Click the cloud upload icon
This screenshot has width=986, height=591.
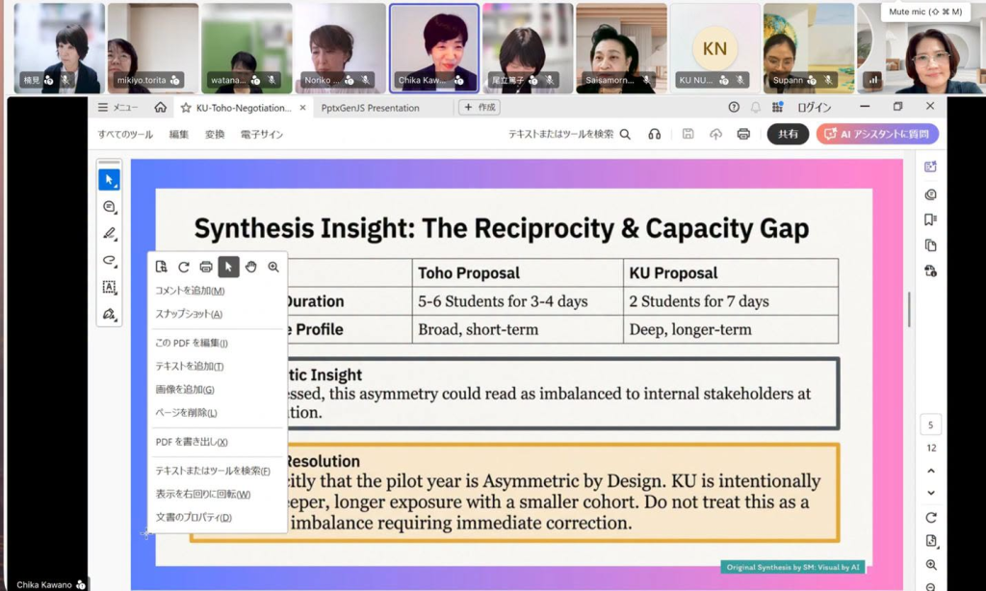click(715, 134)
